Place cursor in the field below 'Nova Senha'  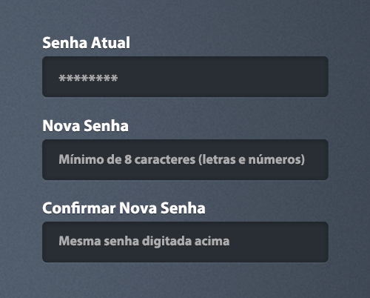tap(185, 159)
